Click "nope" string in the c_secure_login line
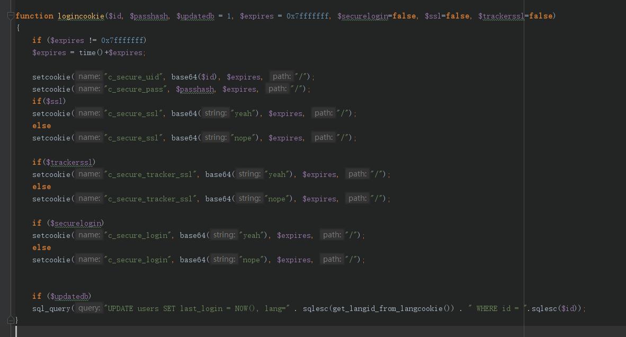The height and width of the screenshot is (337, 626). [252, 260]
